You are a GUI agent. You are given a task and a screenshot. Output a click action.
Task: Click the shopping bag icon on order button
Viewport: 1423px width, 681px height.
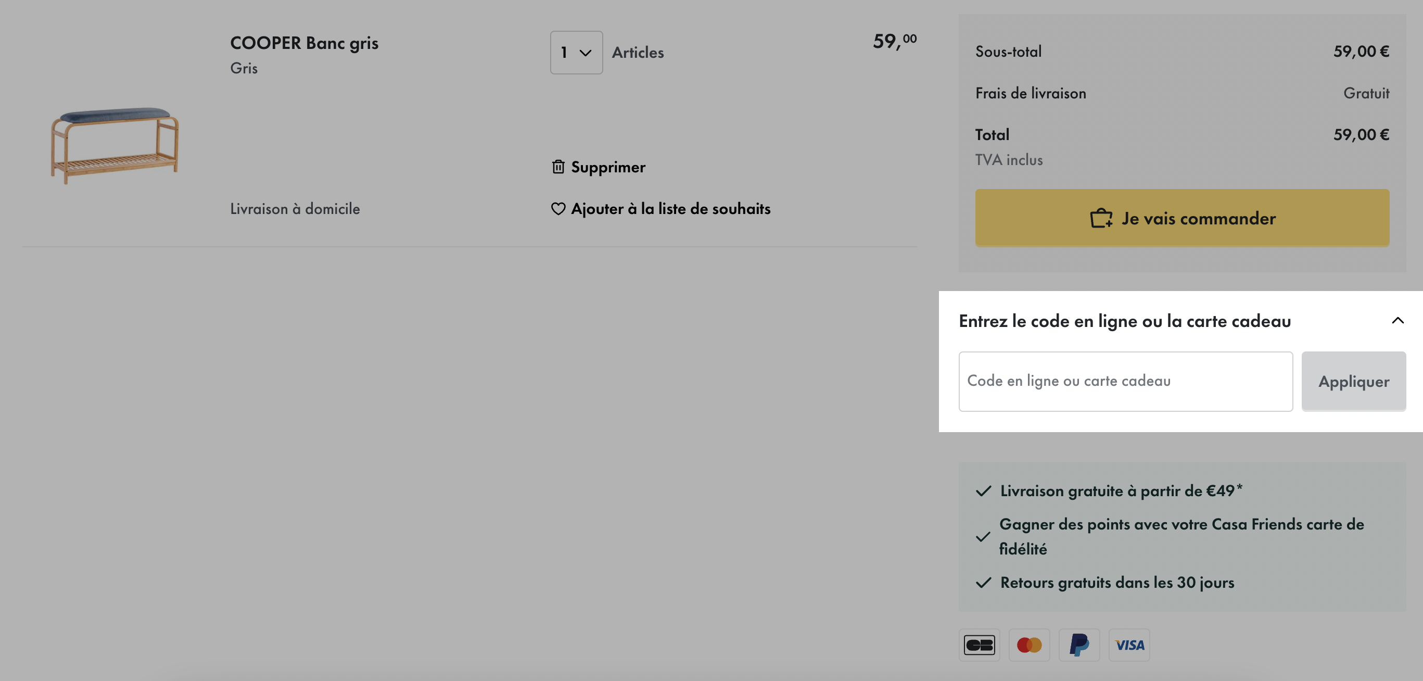pos(1101,218)
